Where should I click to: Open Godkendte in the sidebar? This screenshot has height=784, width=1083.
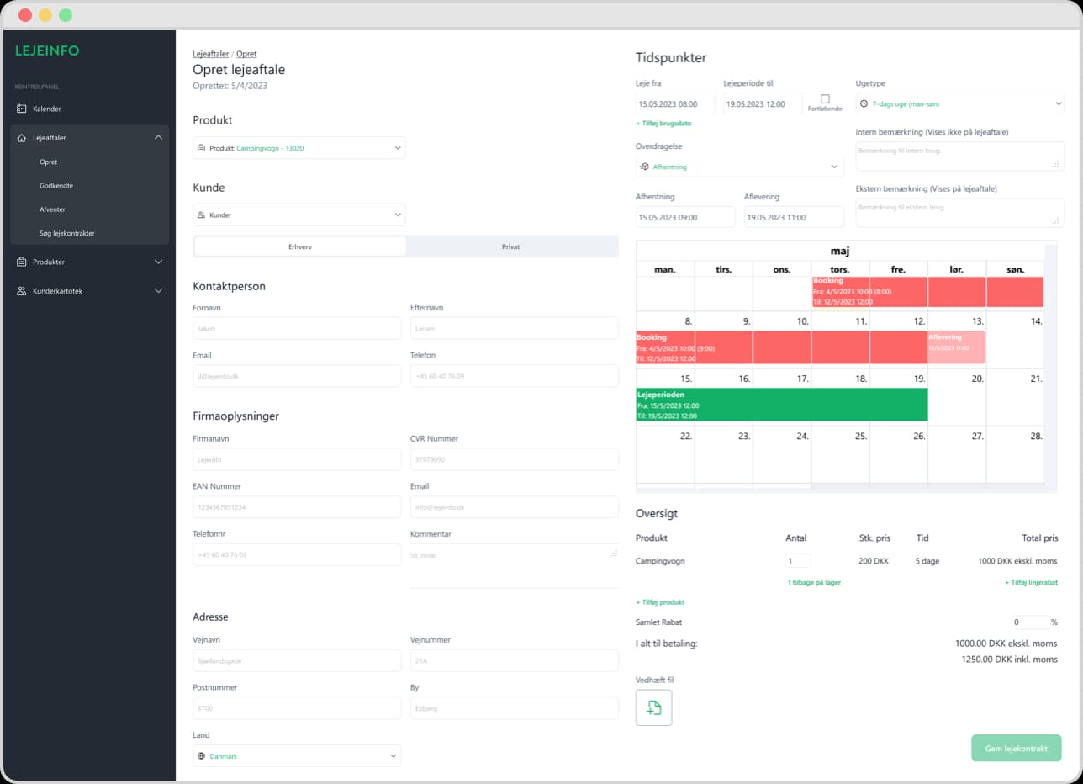[x=56, y=186]
